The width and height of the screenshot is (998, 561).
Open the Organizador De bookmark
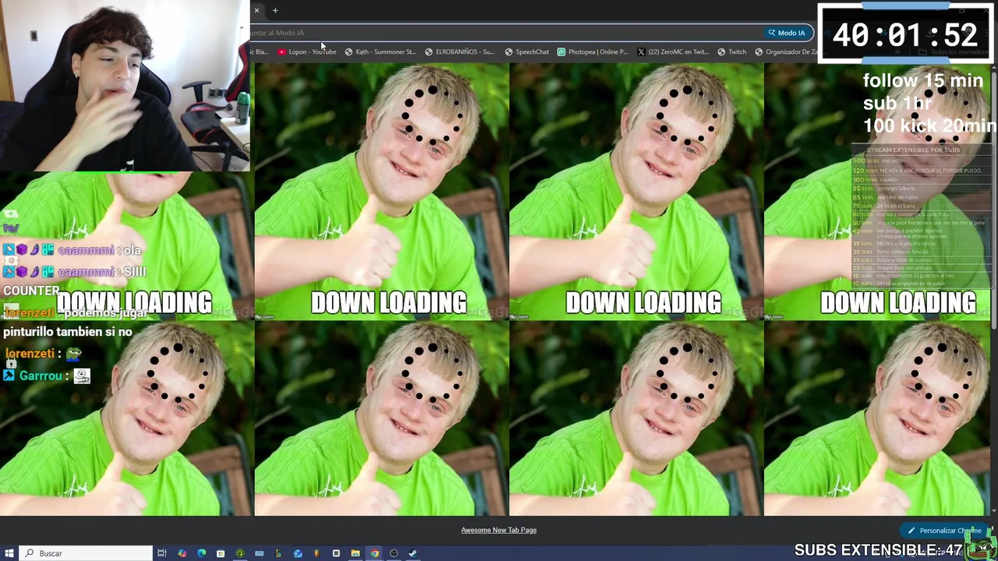(786, 51)
